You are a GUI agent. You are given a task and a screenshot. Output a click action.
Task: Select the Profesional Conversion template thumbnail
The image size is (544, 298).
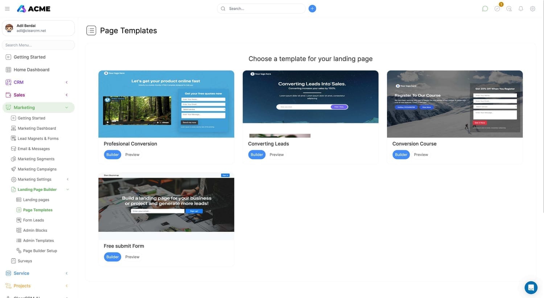(x=166, y=104)
